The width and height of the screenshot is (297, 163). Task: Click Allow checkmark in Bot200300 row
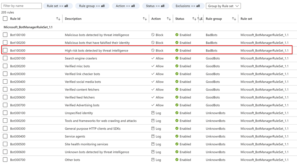pos(153,74)
